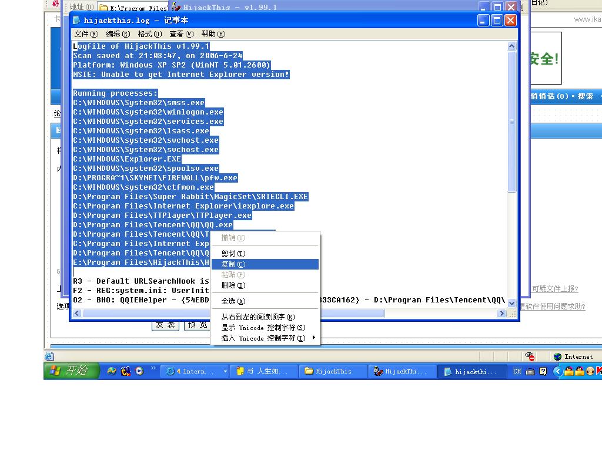Image resolution: width=602 pixels, height=451 pixels.
Task: Click line with SRIECLI.EXE
Action: coord(190,197)
